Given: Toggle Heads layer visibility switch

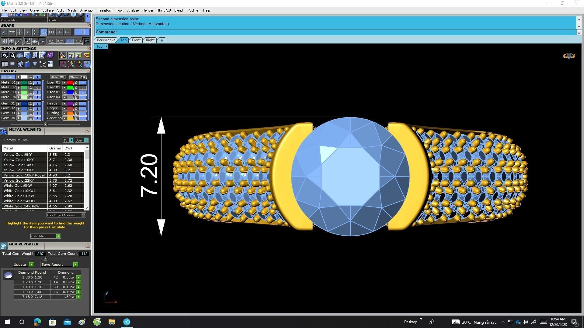Looking at the screenshot, I should tap(83, 104).
